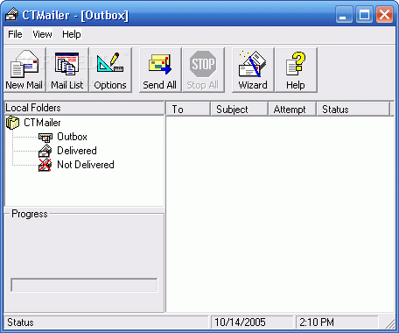Viewport: 399px width, 333px height.
Task: Select the CTMailer root node label
Action: click(42, 123)
